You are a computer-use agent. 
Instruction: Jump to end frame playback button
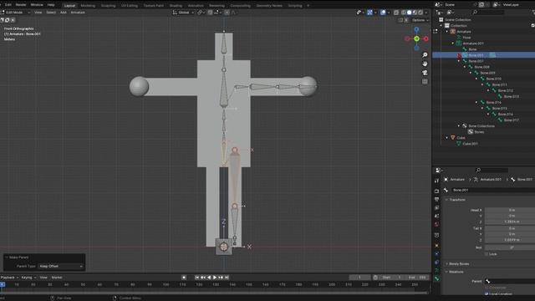(227, 278)
